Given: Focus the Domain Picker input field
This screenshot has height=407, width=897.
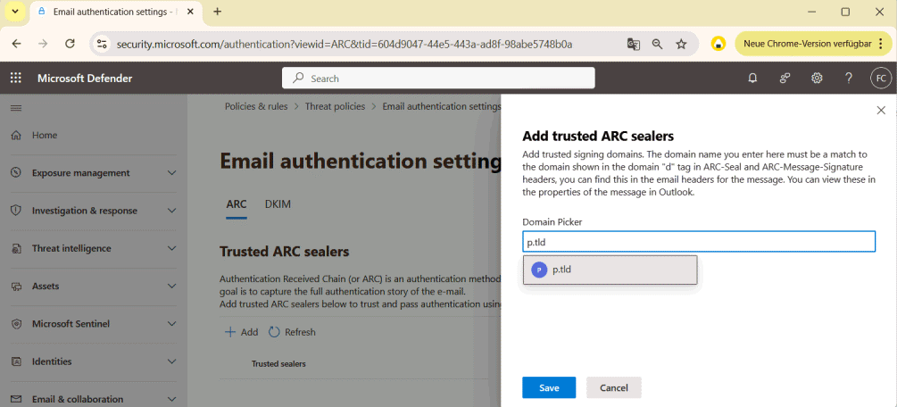Looking at the screenshot, I should click(699, 242).
